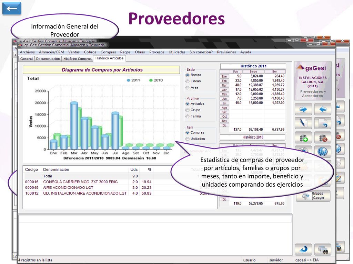
Task: Switch to the Histórico Artículos tab
Action: pyautogui.click(x=109, y=58)
